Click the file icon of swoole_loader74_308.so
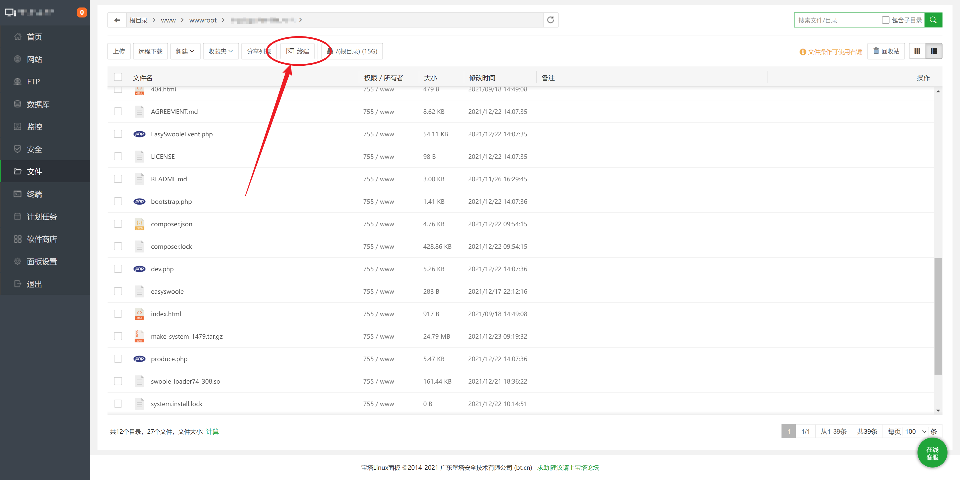The width and height of the screenshot is (960, 480). (x=139, y=381)
